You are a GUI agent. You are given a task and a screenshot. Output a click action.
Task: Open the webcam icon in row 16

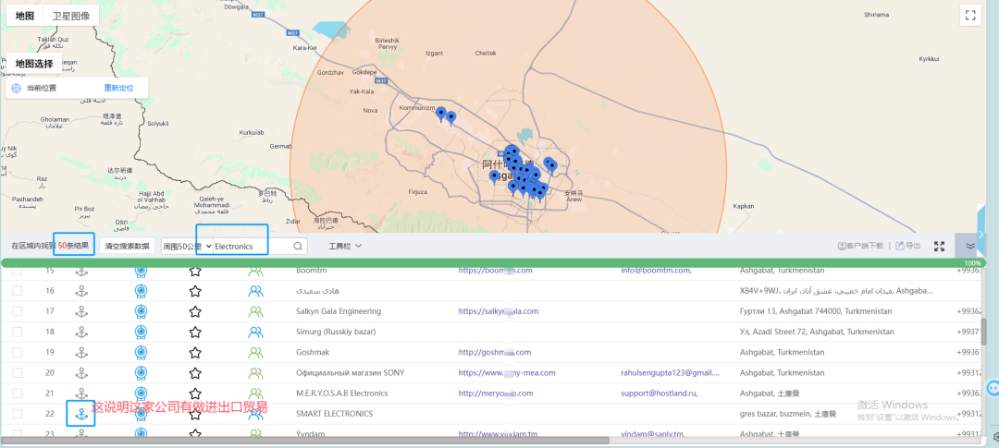[x=141, y=292]
